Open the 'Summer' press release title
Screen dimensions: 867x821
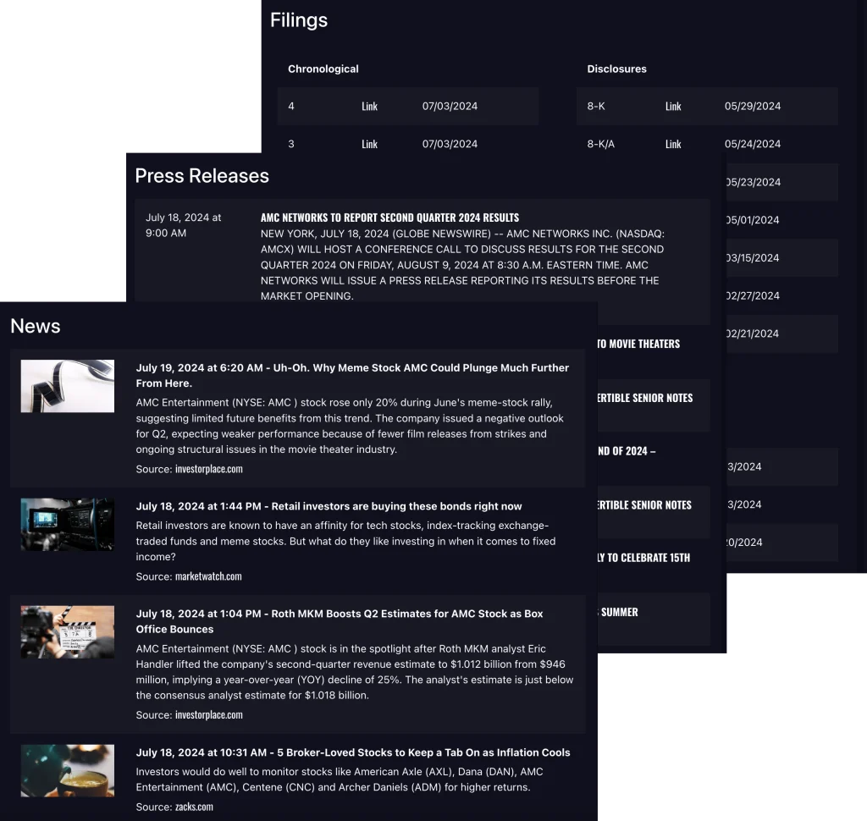618,612
